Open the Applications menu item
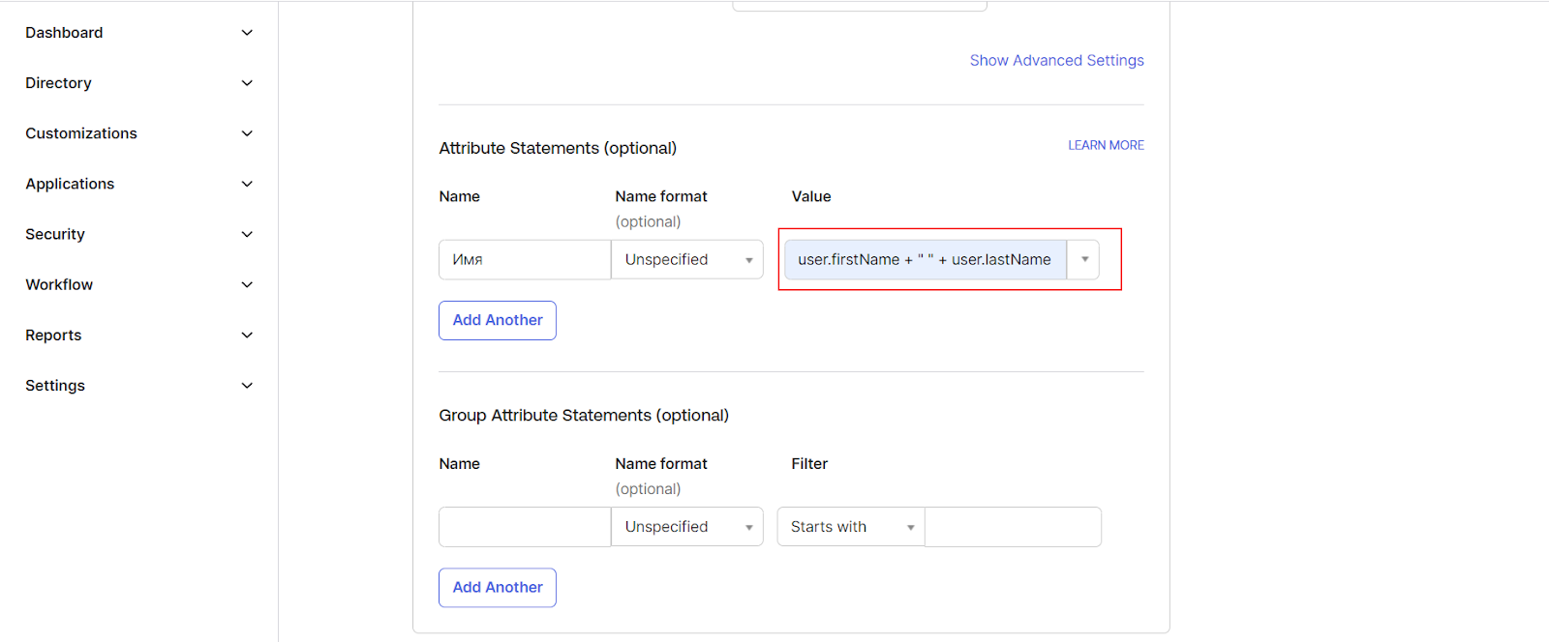 coord(70,184)
